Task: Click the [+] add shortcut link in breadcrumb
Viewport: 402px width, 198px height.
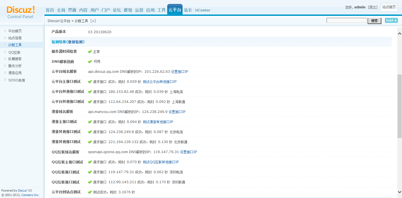Action: tap(93, 21)
